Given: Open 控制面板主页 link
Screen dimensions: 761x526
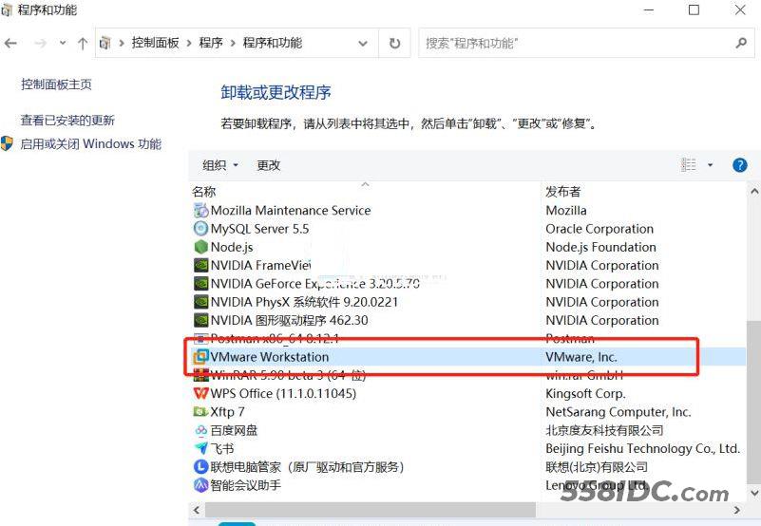Looking at the screenshot, I should [x=56, y=85].
